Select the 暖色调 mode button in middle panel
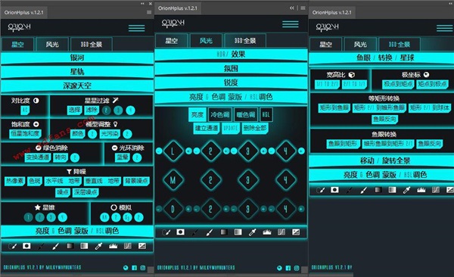Viewport: 454px width, 277px height. [x=245, y=115]
